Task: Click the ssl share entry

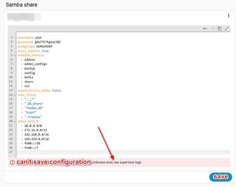Action: click(27, 86)
